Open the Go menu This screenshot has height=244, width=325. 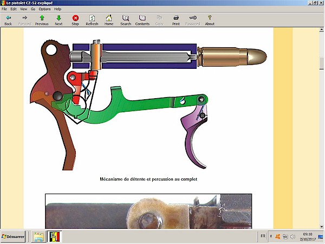pyautogui.click(x=33, y=9)
